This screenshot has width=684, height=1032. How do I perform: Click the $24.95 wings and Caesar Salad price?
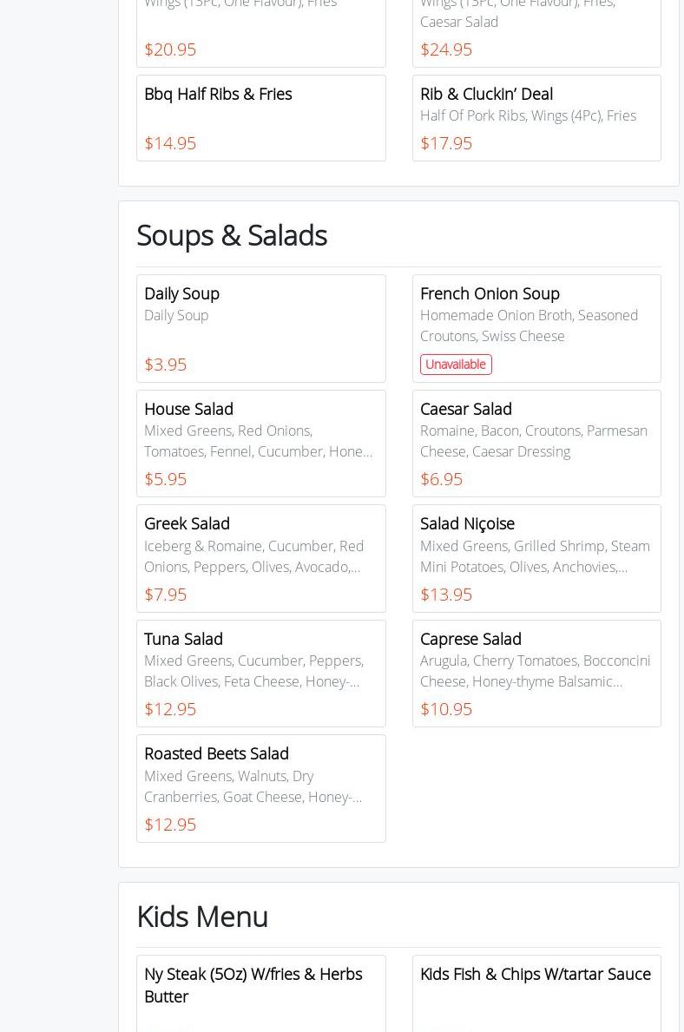[446, 49]
